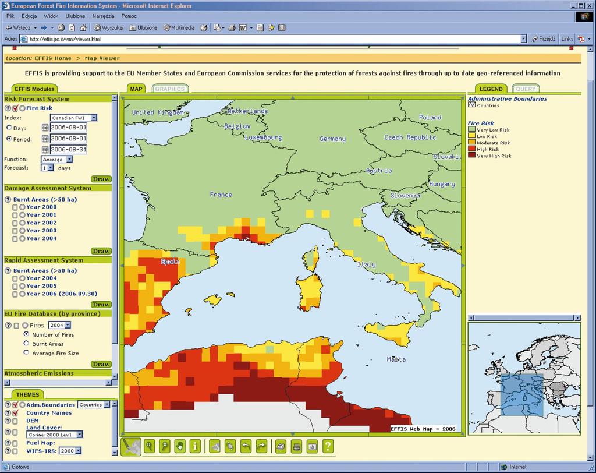Activate the zoom out magnifier tool

(165, 446)
